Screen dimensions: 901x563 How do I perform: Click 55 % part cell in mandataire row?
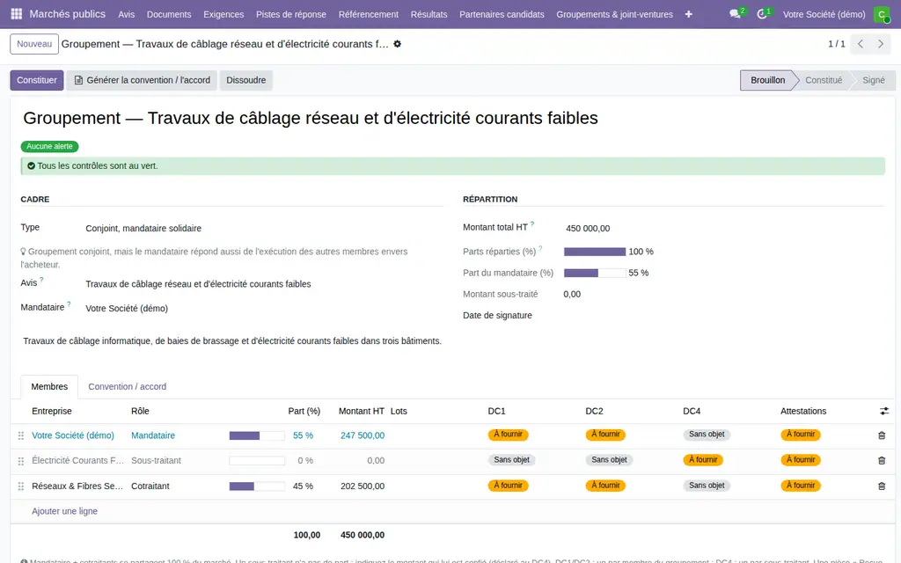303,435
